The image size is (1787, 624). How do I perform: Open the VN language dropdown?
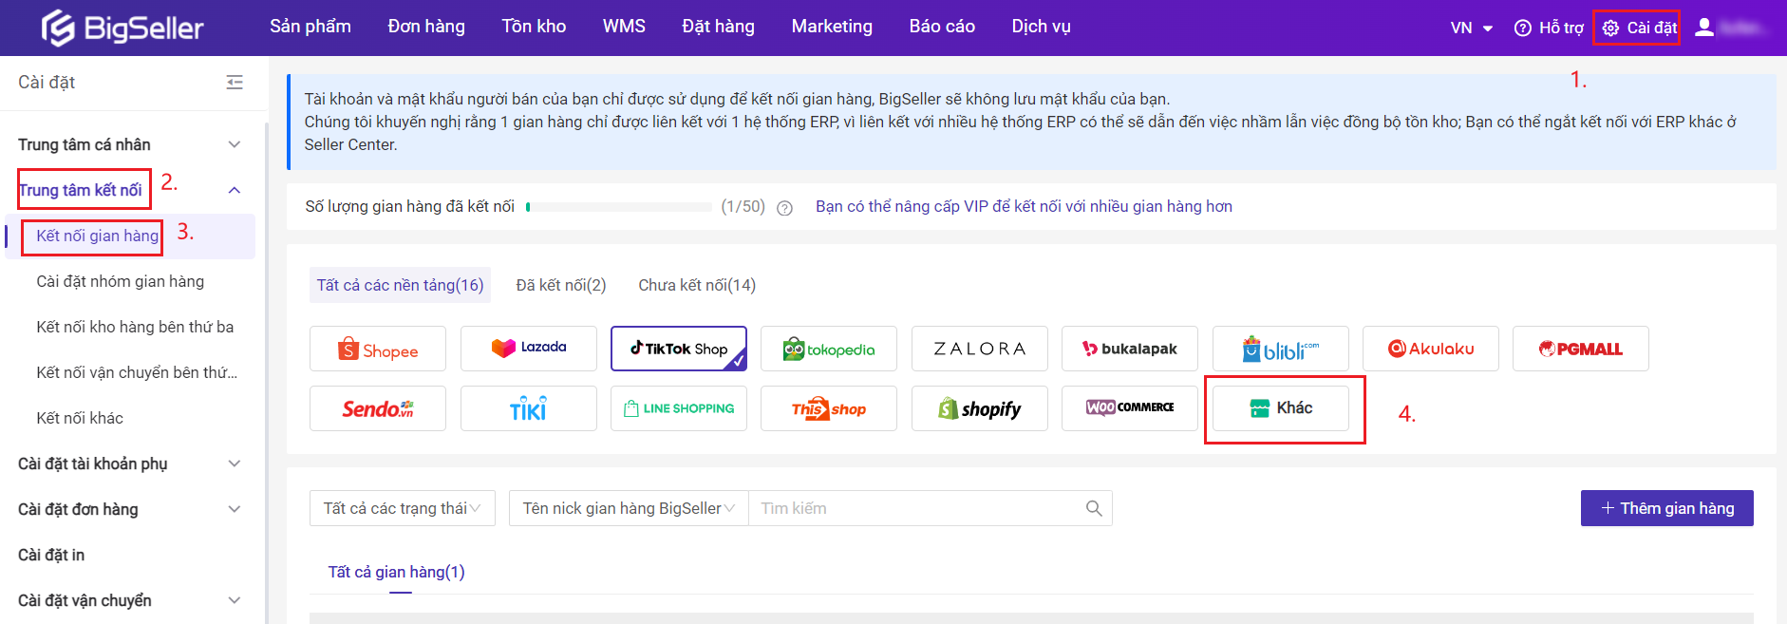[1471, 28]
